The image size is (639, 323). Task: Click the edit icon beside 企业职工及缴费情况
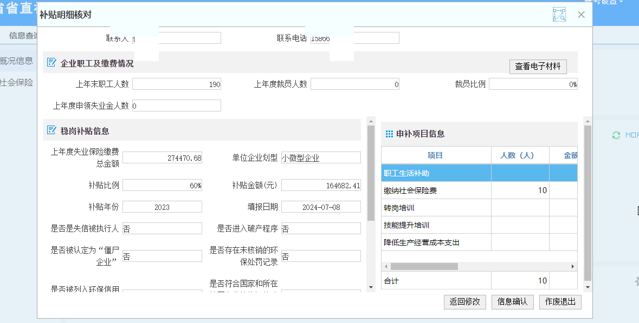pos(51,63)
